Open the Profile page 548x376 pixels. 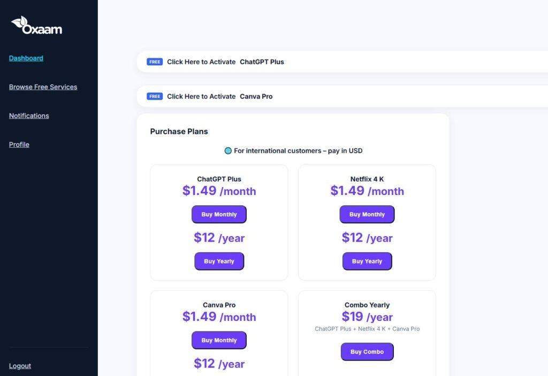(19, 145)
